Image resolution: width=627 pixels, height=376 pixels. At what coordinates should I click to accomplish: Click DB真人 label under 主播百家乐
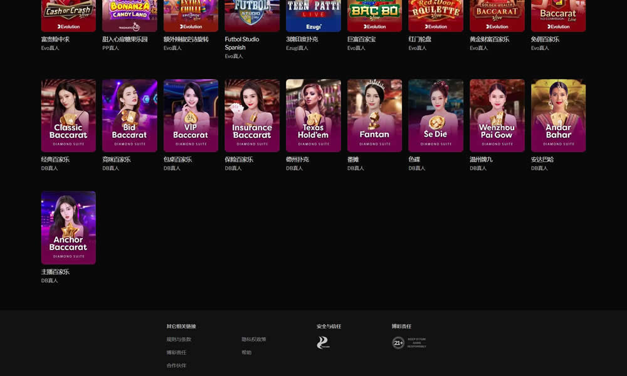pos(49,281)
